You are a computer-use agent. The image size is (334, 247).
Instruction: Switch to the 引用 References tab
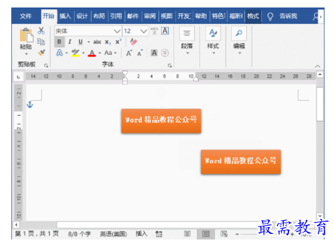pos(116,16)
